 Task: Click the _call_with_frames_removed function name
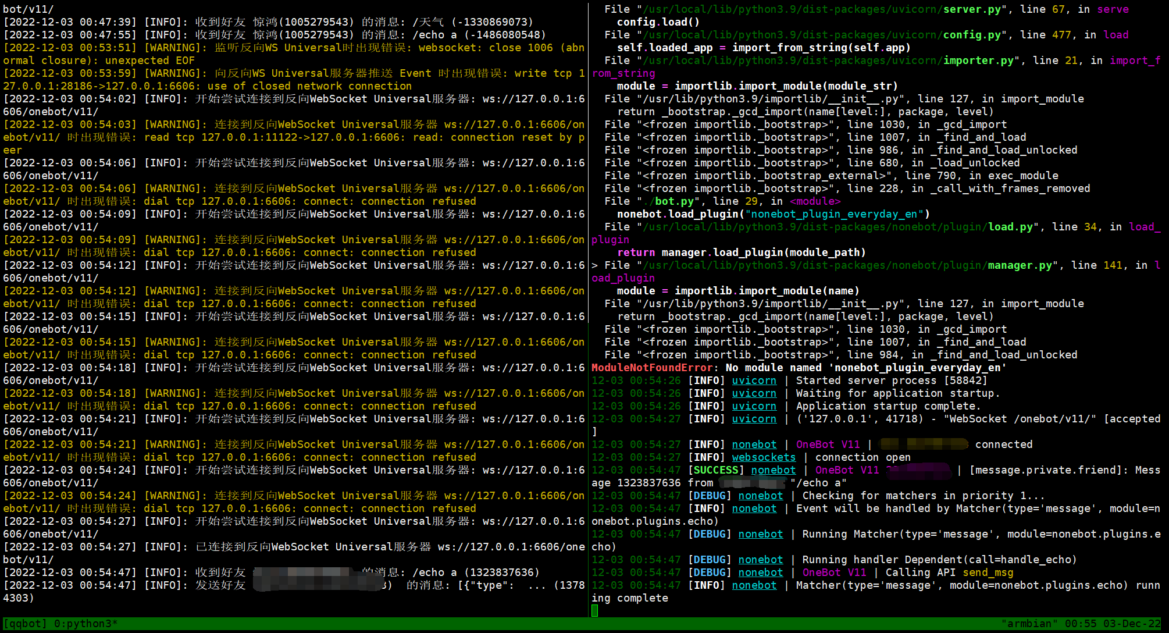point(1010,189)
